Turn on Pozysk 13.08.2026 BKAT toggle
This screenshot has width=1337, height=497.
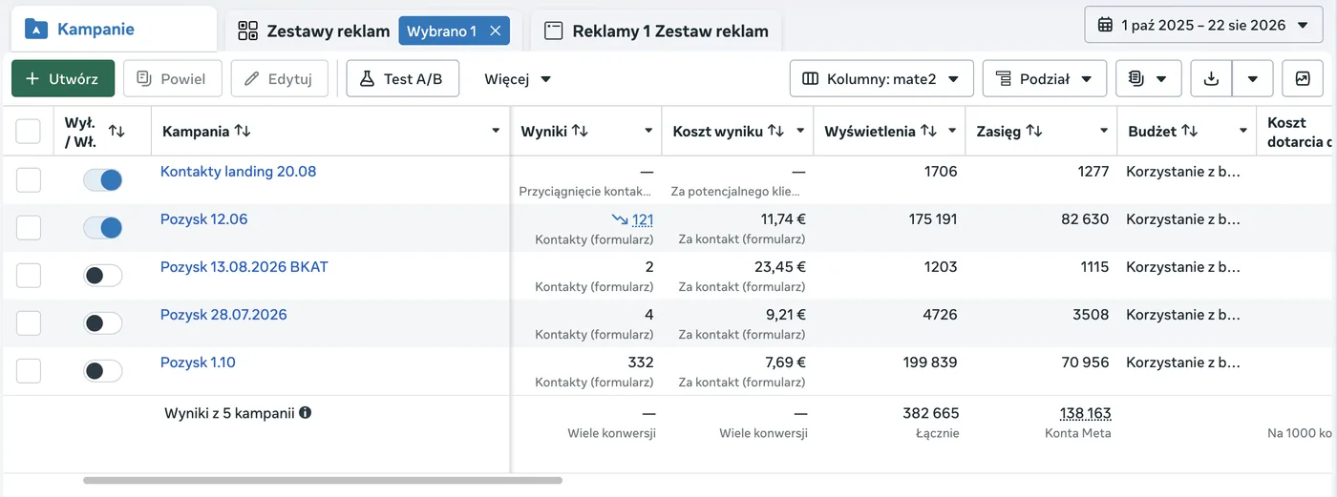(x=103, y=275)
